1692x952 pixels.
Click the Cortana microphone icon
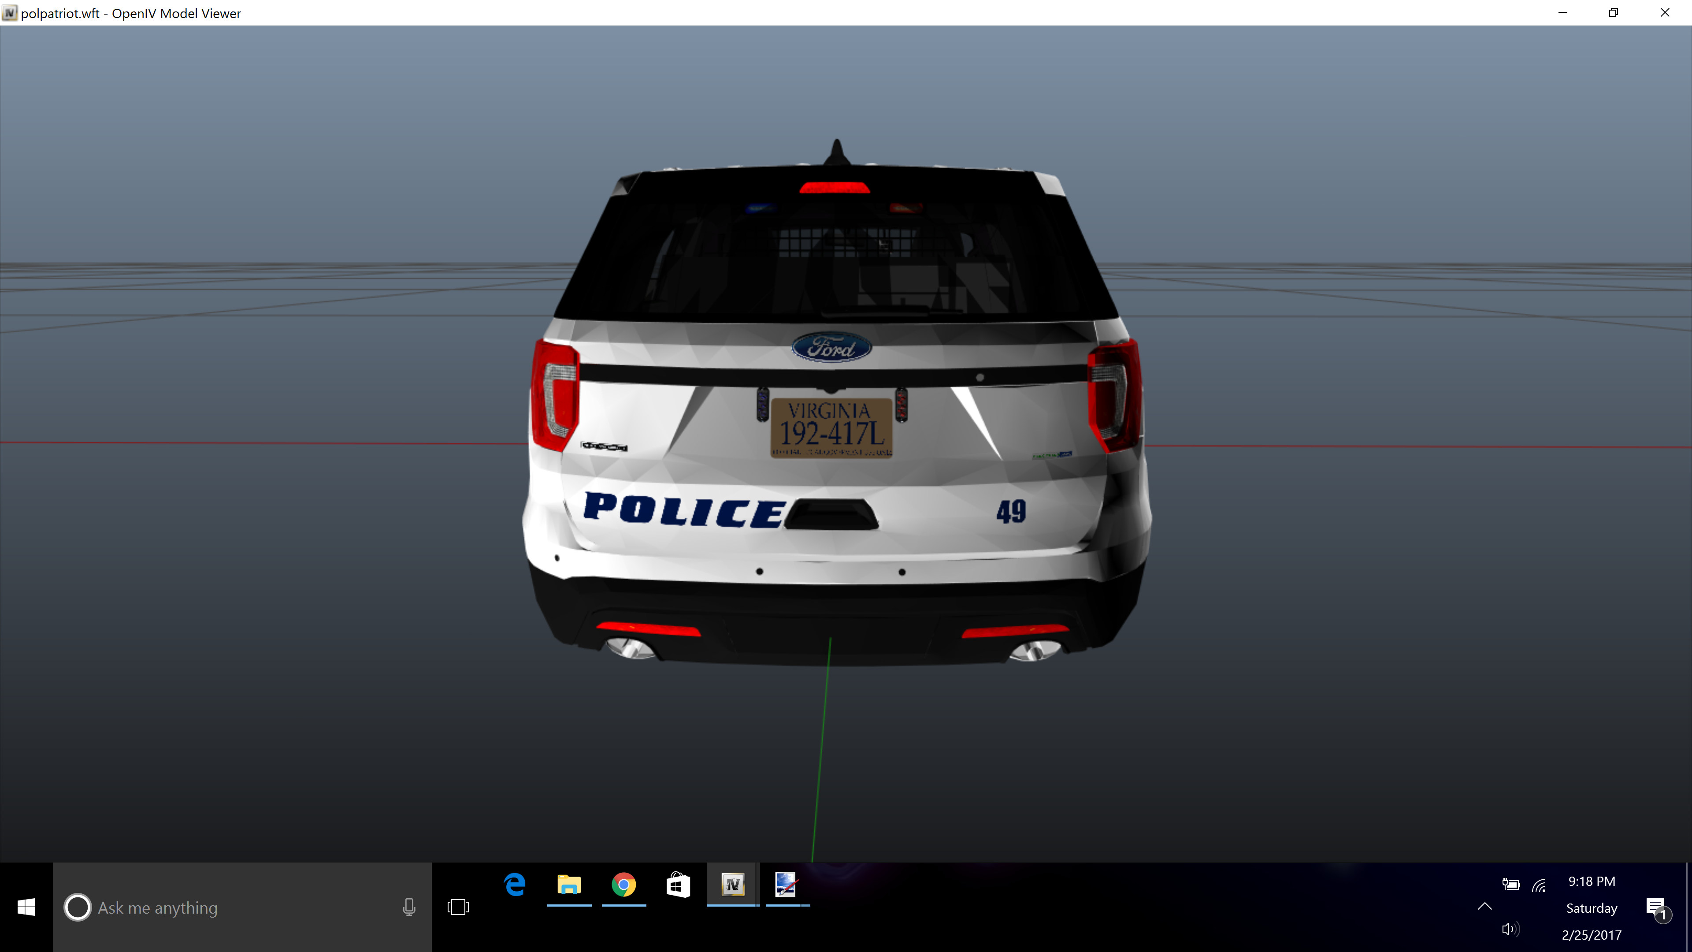tap(408, 907)
